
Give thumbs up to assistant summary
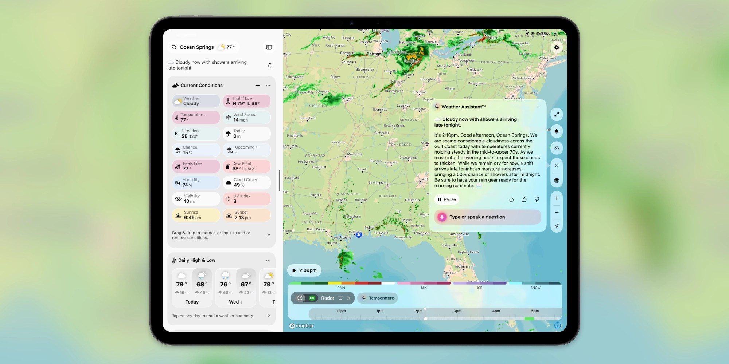524,199
